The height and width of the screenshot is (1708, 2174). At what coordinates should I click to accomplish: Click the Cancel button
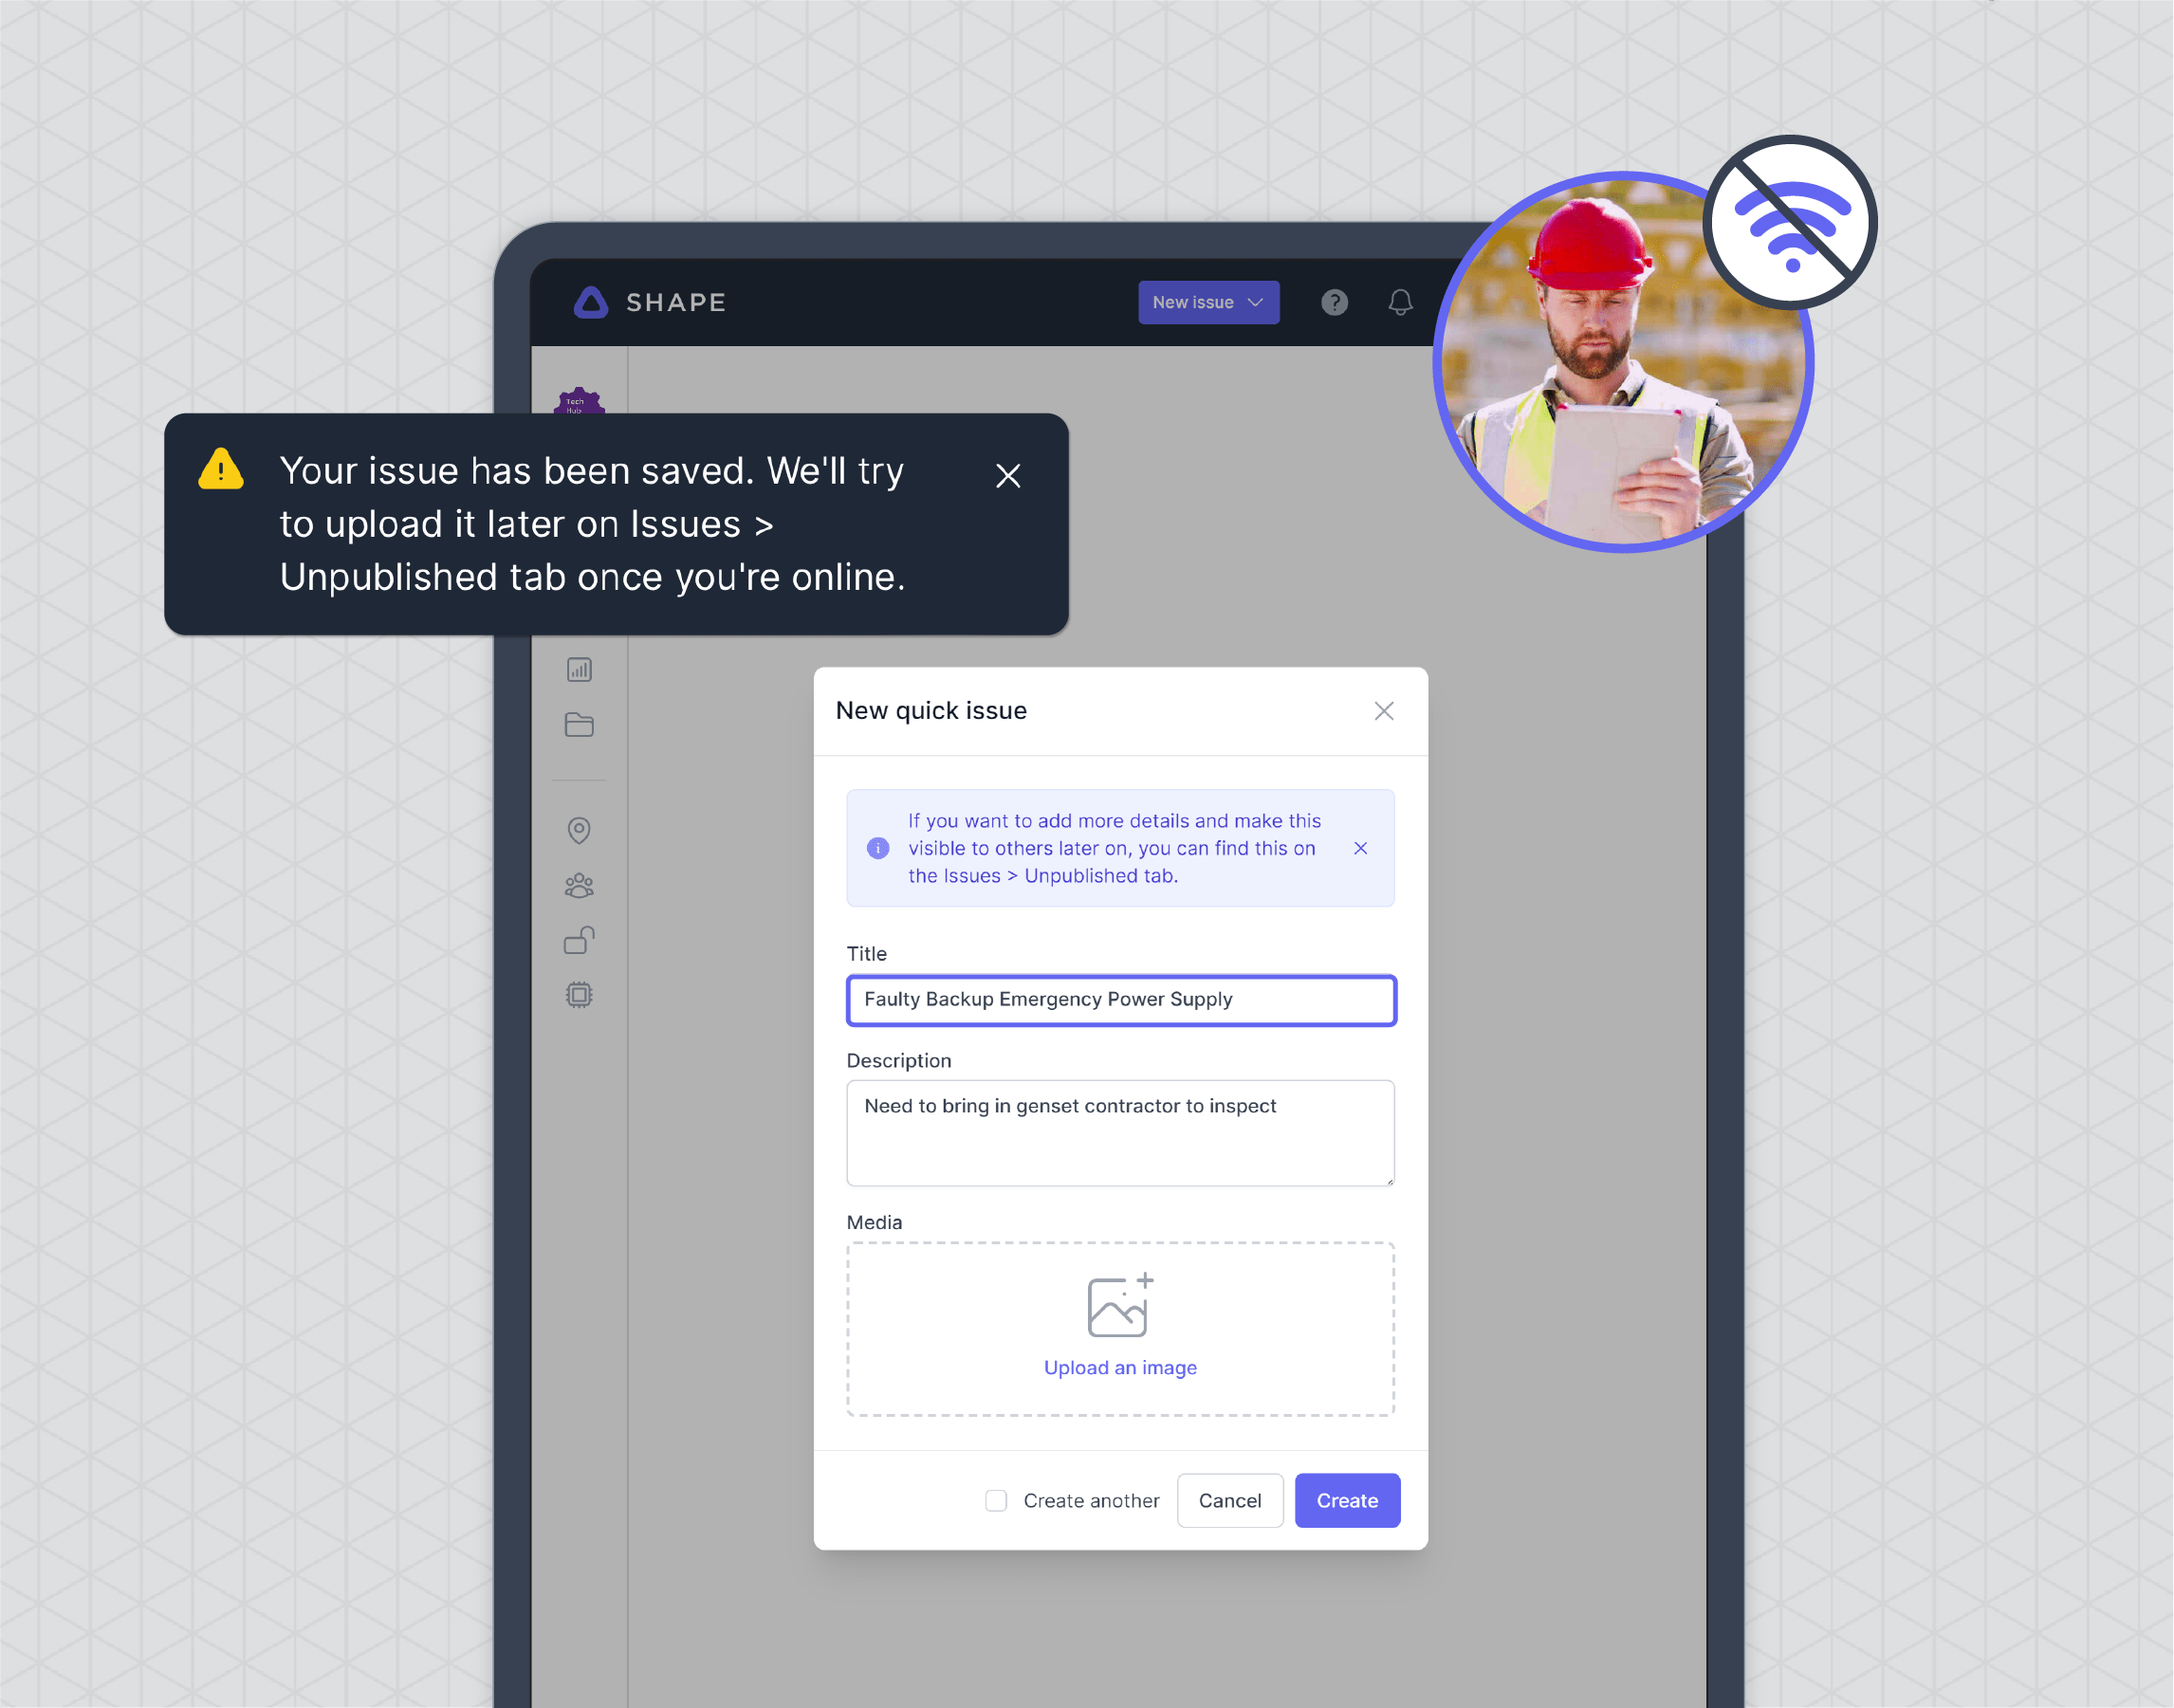click(x=1230, y=1501)
